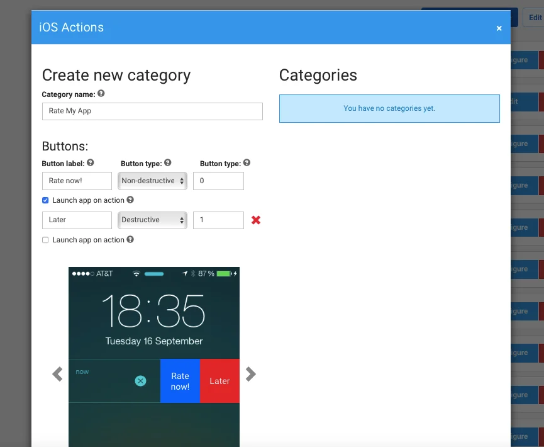544x447 pixels.
Task: Click help icon beside second Button type
Action: click(247, 163)
